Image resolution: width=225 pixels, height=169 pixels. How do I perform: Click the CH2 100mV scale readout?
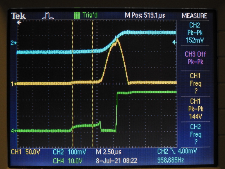(69, 152)
